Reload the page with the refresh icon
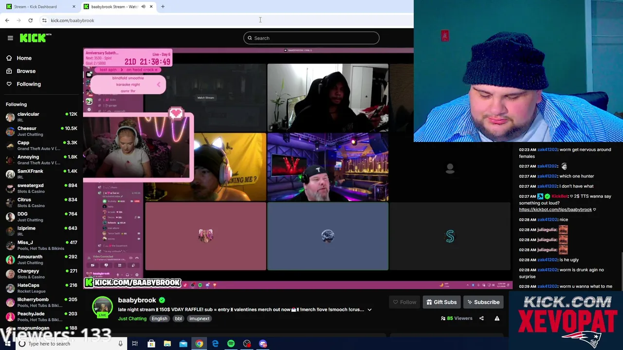Viewport: 623px width, 350px height. coord(30,20)
